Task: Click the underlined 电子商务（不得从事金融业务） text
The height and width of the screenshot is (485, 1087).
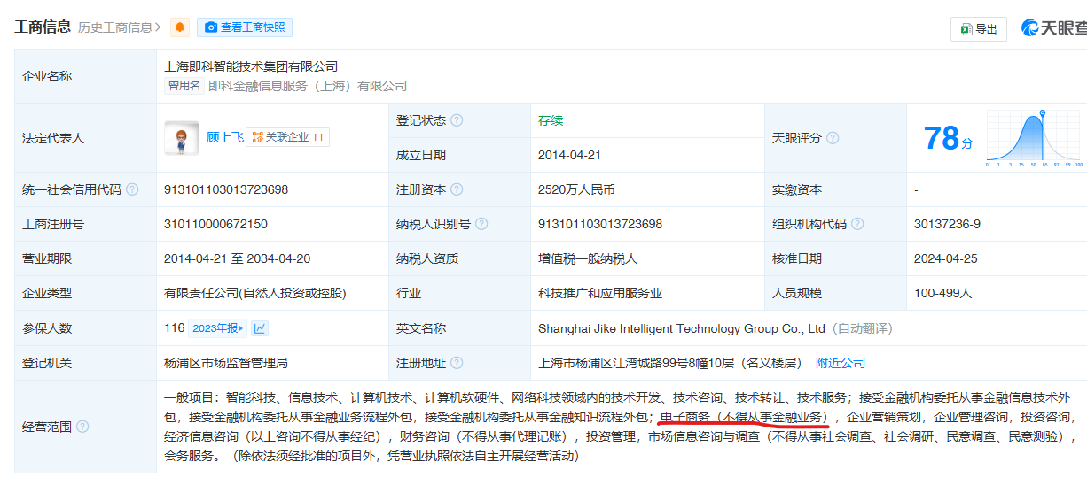Action: pos(743,416)
